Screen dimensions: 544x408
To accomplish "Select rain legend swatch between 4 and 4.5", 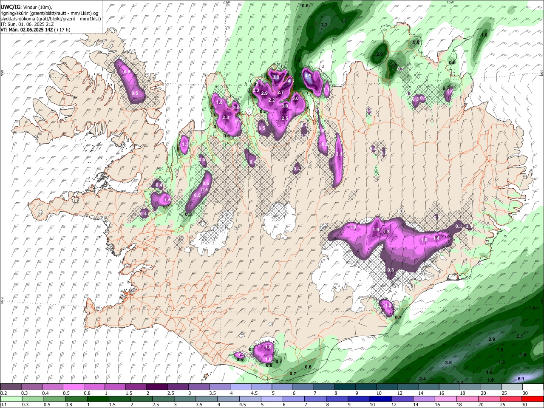I will tap(229, 399).
